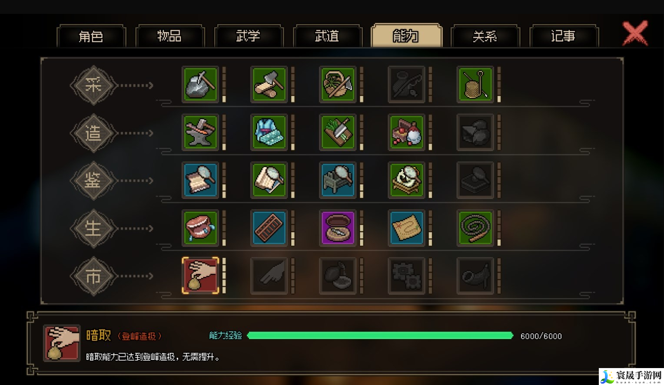Click the 市 market category emblem
Image resolution: width=664 pixels, height=385 pixels.
[93, 276]
